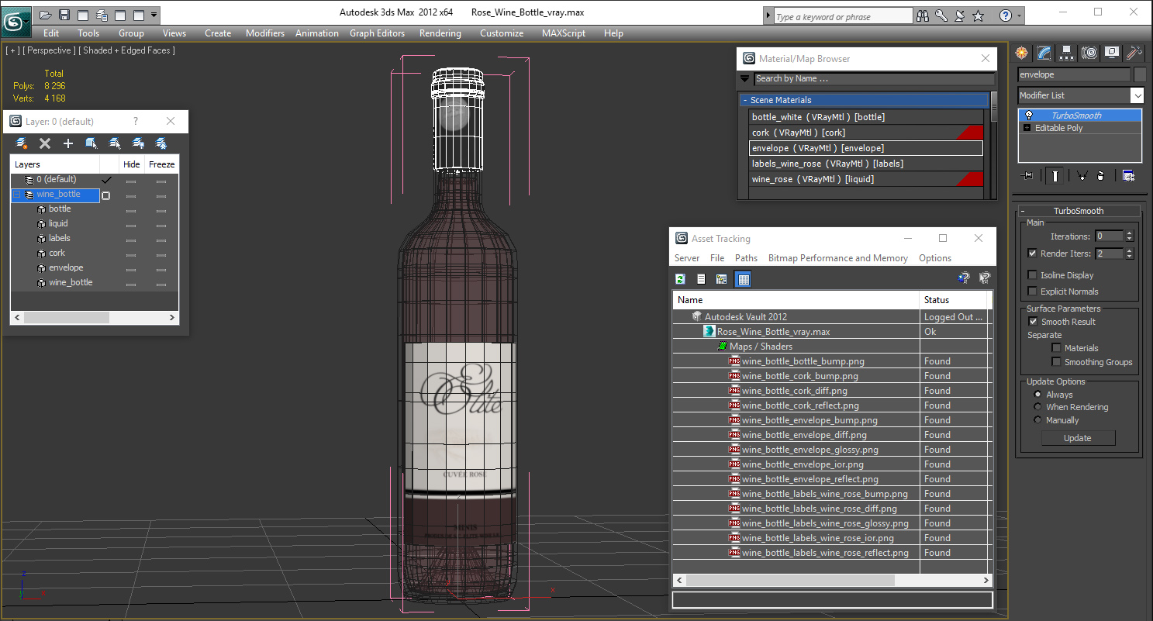Image resolution: width=1153 pixels, height=621 pixels.
Task: Click the binoculars search icon in title bar
Action: (923, 16)
